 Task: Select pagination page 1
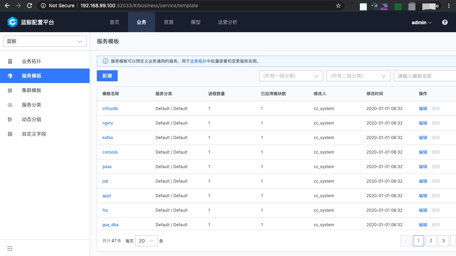pos(419,241)
